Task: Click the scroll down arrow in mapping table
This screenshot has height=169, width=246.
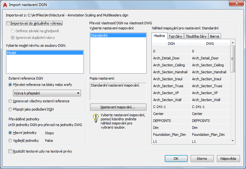Action: (x=233, y=141)
